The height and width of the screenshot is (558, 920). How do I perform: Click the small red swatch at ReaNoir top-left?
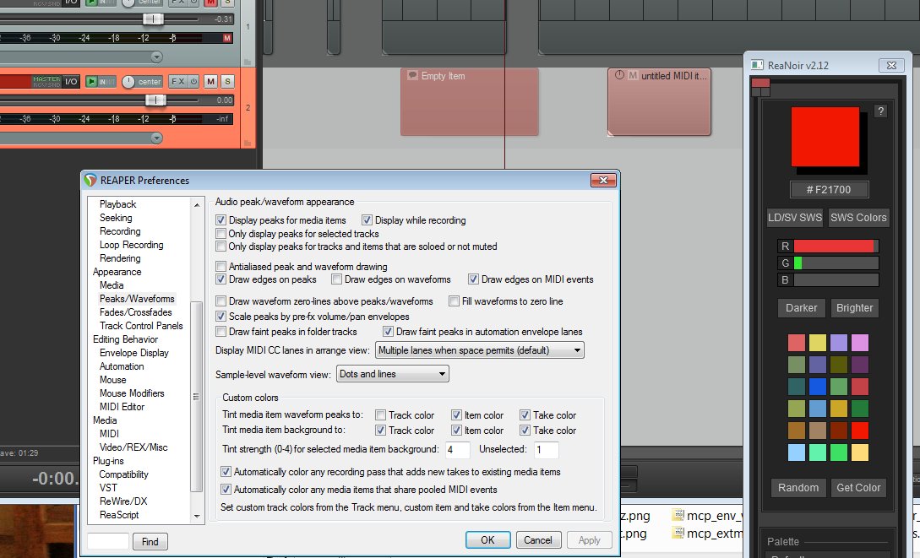[x=760, y=84]
